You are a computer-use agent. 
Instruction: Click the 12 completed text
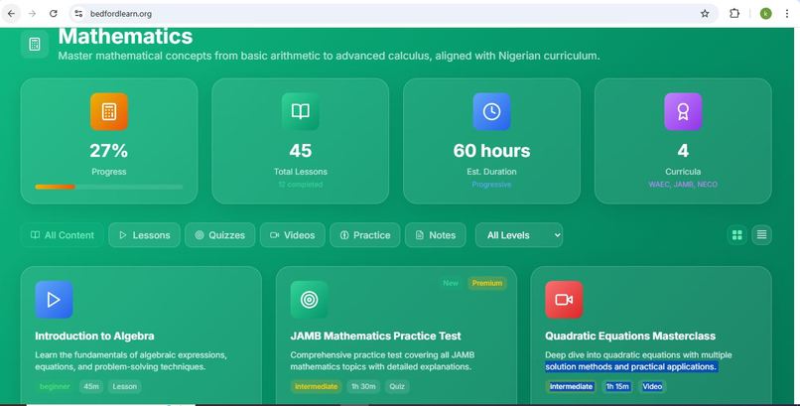click(x=300, y=185)
